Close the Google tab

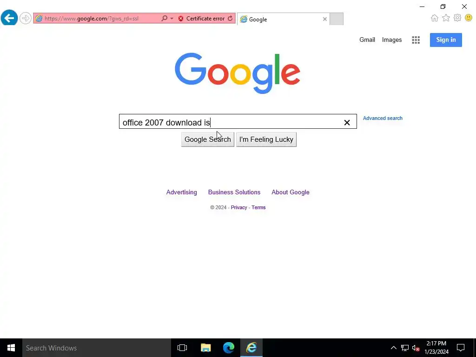(x=325, y=19)
